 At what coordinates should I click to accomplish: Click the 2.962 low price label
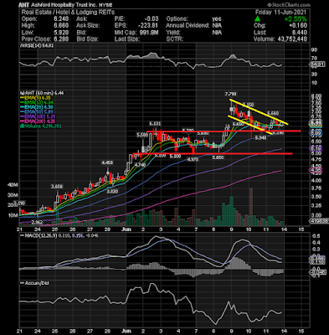(37, 222)
